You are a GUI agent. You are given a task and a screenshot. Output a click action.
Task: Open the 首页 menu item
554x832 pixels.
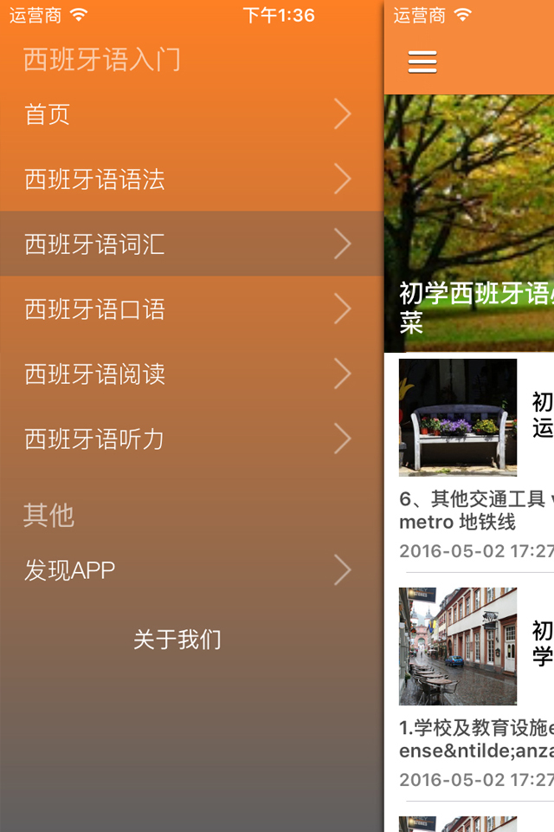[192, 114]
